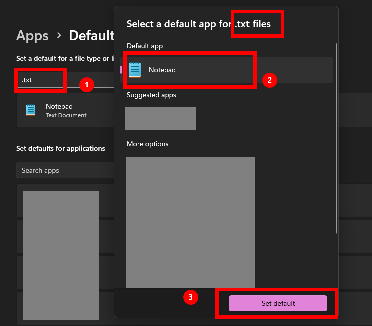Click the red circle numbered 2
Viewport: 372px width, 326px height.
tap(270, 80)
